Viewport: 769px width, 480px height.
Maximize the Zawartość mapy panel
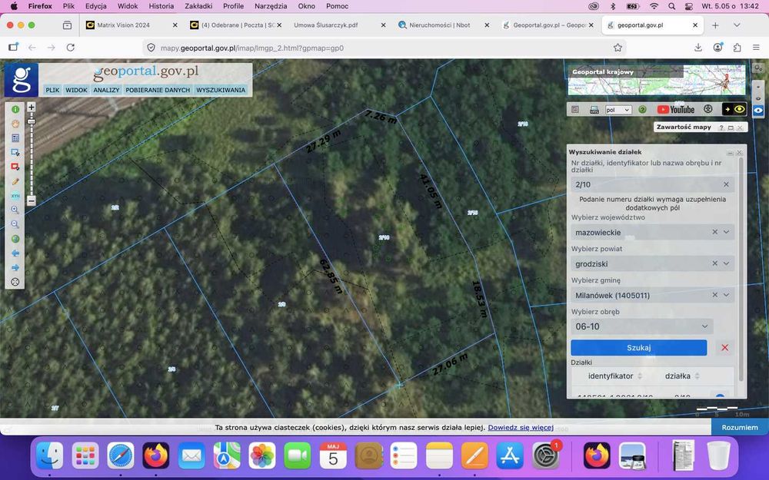tap(731, 127)
